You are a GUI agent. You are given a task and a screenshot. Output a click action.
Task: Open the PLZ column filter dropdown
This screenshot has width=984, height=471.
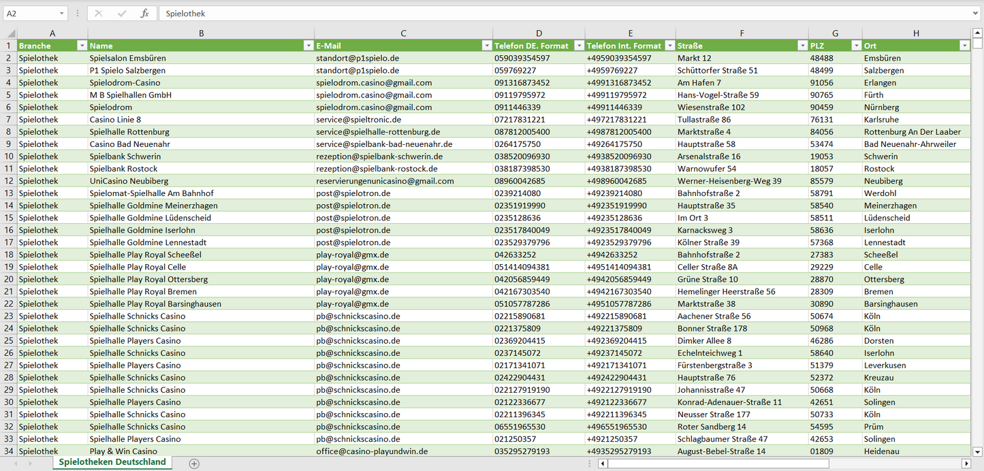click(x=856, y=46)
